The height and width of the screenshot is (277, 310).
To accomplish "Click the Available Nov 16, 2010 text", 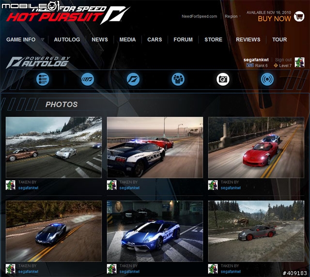I will [269, 13].
